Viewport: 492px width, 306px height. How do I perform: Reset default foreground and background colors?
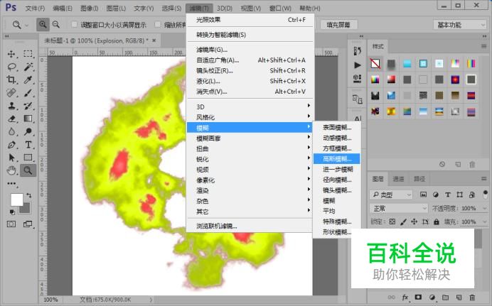[12, 212]
